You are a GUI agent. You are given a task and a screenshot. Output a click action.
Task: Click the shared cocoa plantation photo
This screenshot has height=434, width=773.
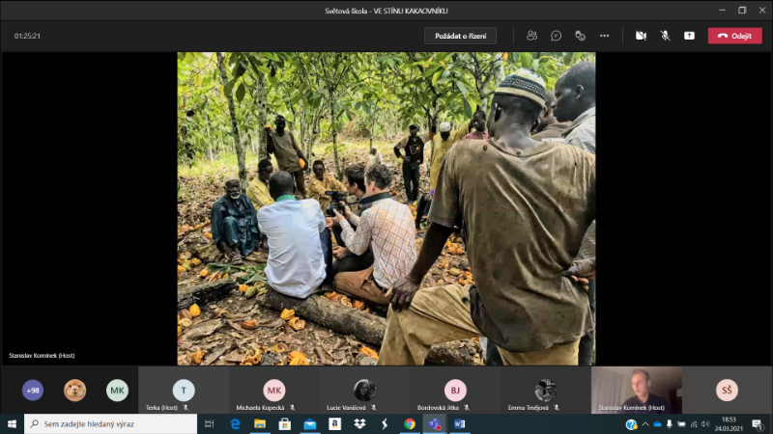point(386,208)
